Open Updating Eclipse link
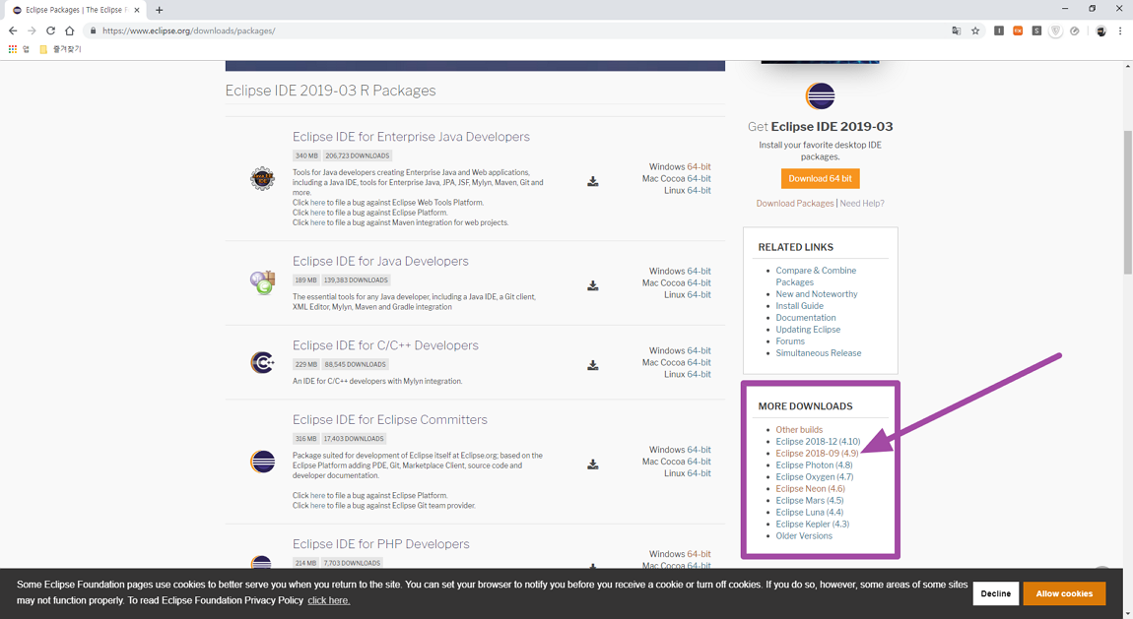The width and height of the screenshot is (1133, 619). tap(808, 330)
